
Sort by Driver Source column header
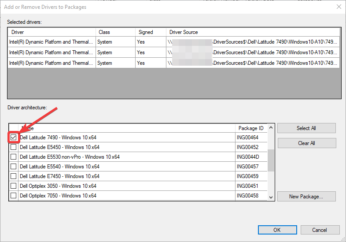[x=253, y=32]
